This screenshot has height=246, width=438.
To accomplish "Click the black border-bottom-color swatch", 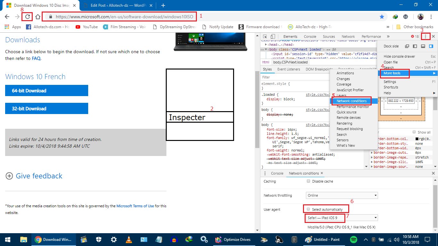I will tap(417, 139).
